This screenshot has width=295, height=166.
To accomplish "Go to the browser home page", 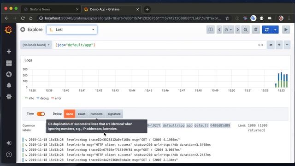I will (31, 18).
